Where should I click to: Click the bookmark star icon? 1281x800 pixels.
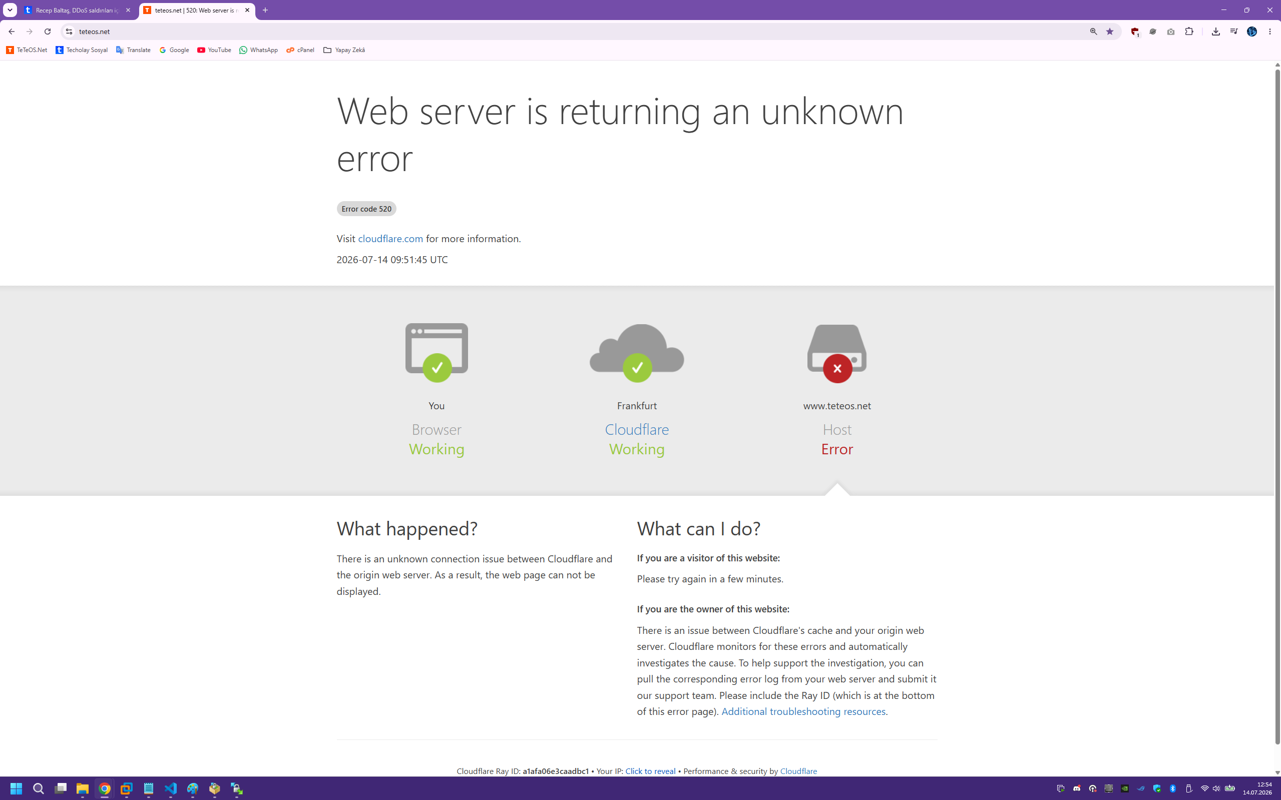1110,32
